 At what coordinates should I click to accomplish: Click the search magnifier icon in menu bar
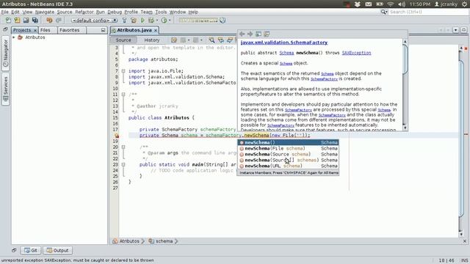[383, 12]
